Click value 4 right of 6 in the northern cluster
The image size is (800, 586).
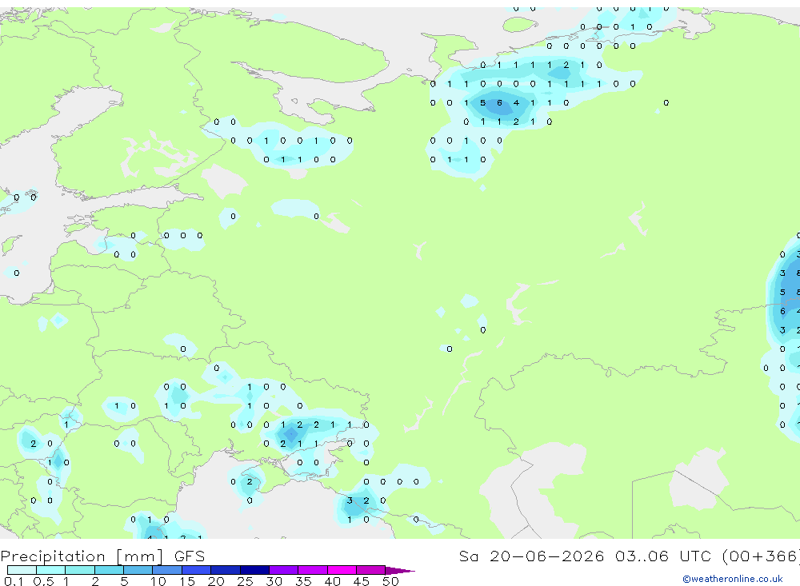tap(516, 103)
